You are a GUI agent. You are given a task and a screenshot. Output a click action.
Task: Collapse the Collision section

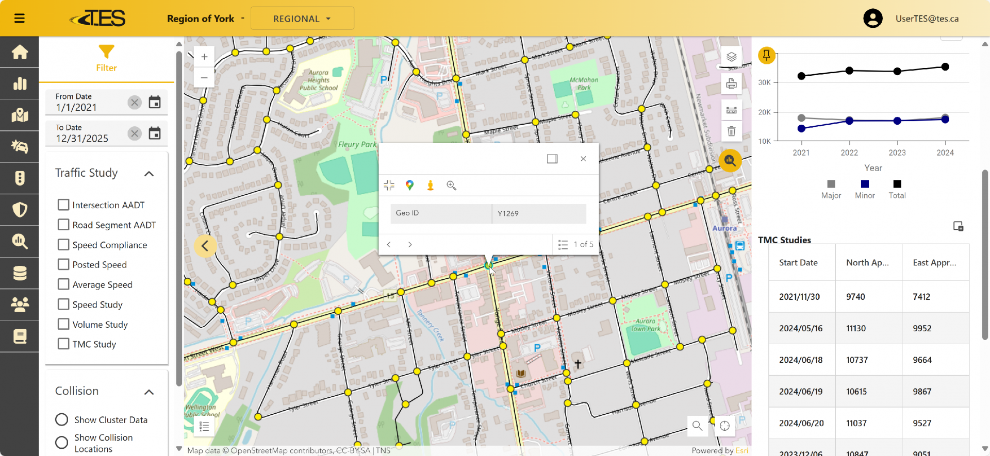[x=149, y=392]
